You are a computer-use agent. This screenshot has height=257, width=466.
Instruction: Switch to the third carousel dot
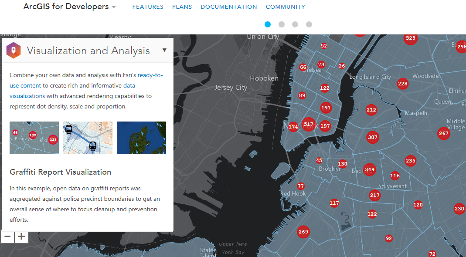295,24
